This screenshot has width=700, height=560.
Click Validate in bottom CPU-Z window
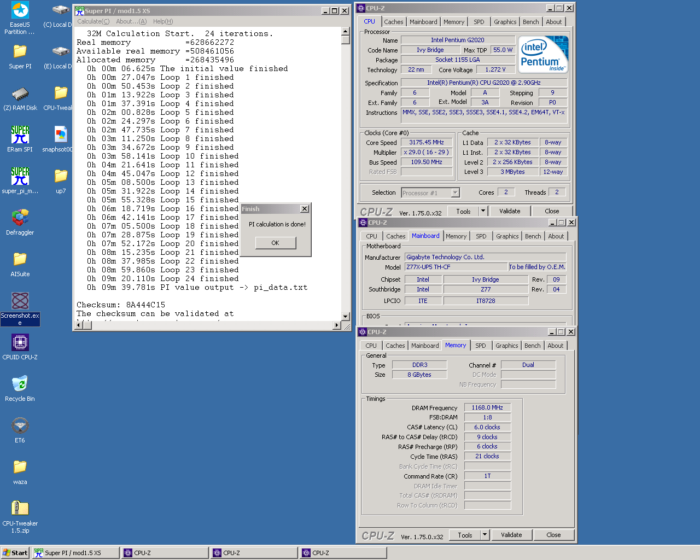click(511, 535)
